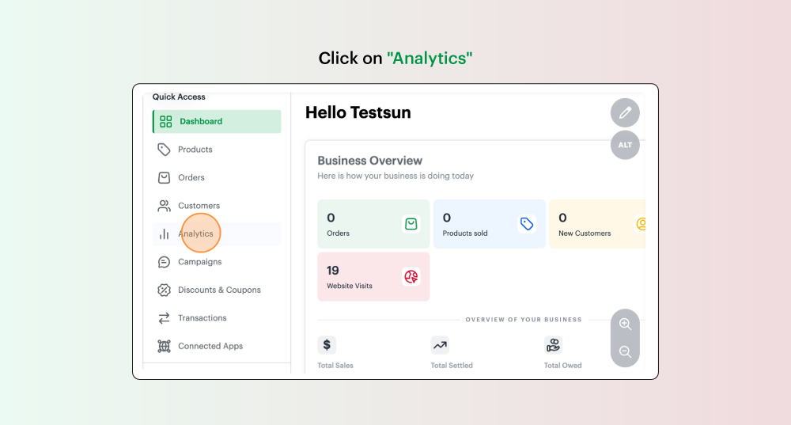
Task: Click the Products sold label on the blue card
Action: pos(465,233)
